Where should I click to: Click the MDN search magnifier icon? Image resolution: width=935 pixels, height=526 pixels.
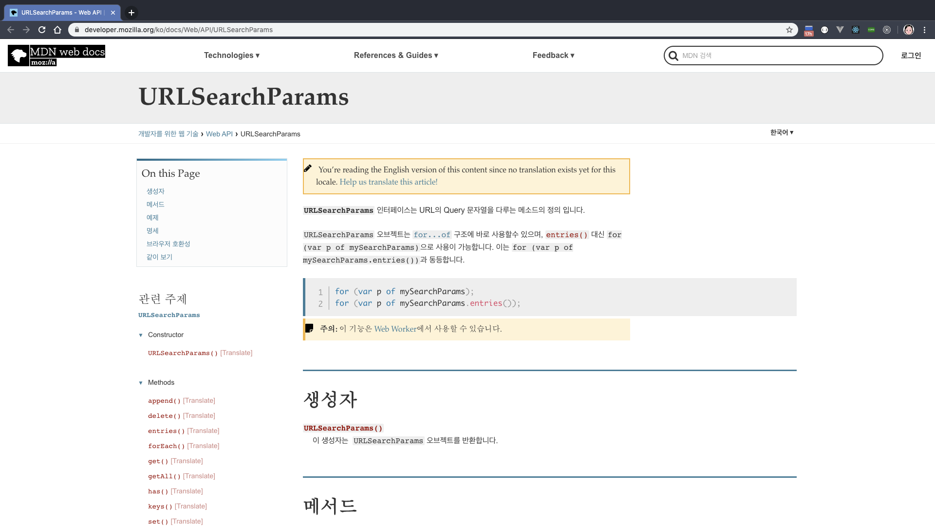point(673,56)
